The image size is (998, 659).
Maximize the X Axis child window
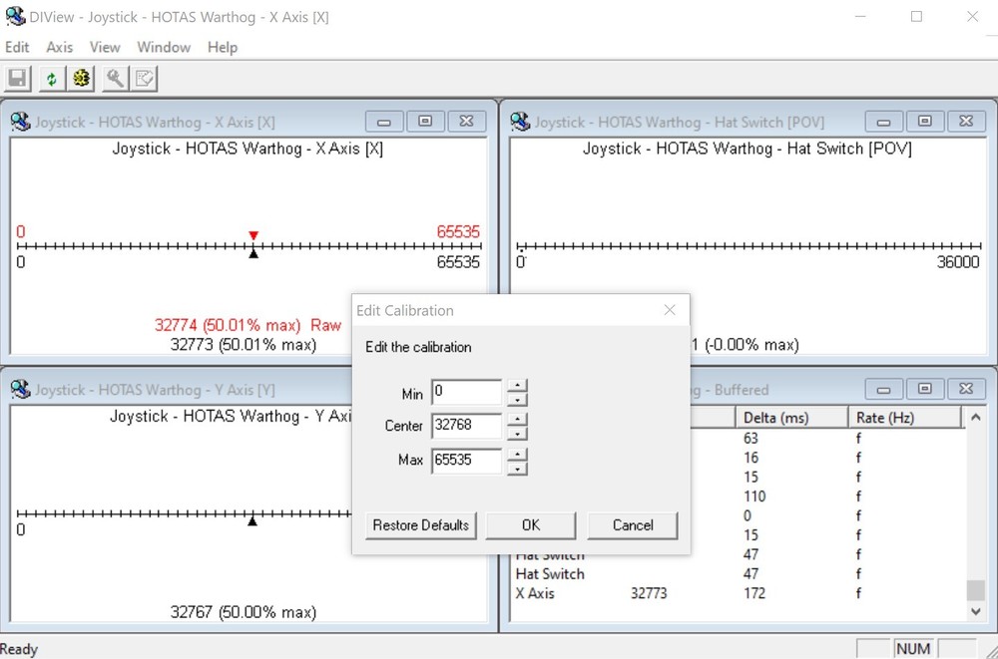[x=425, y=121]
